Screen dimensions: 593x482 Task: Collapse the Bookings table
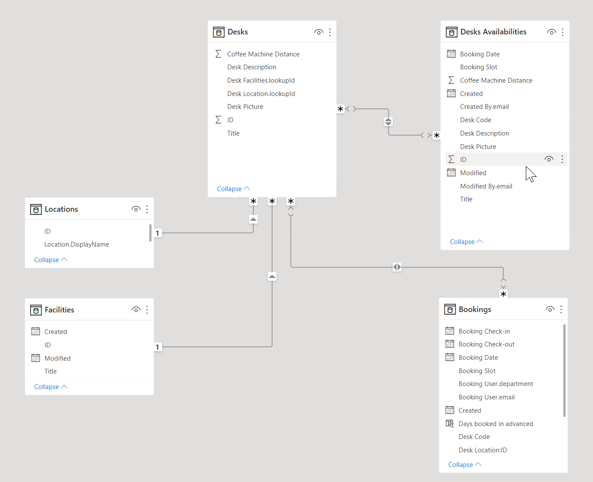click(x=465, y=465)
